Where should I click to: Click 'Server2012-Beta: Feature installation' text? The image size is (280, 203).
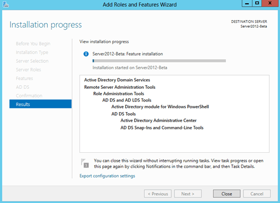click(x=128, y=54)
